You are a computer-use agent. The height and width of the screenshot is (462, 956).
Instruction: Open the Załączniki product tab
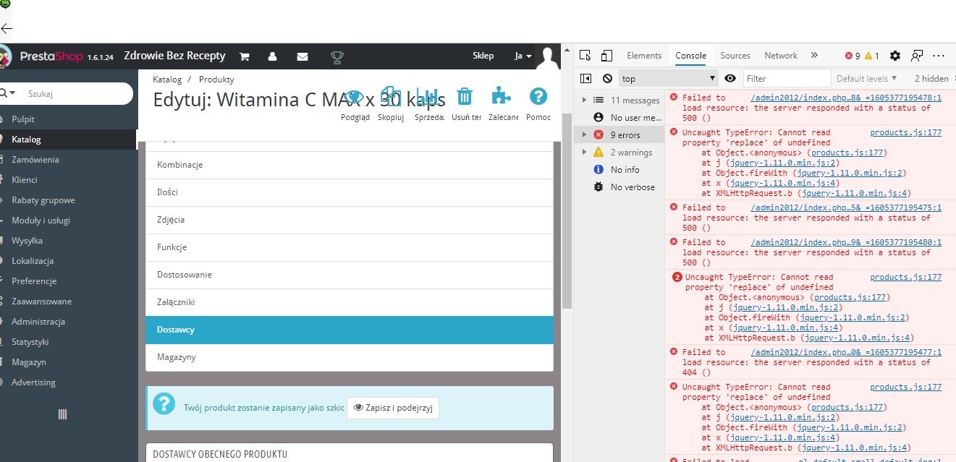pyautogui.click(x=350, y=302)
